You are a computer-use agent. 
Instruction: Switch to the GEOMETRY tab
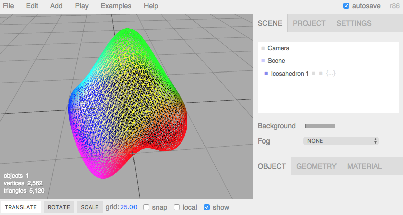[316, 166]
